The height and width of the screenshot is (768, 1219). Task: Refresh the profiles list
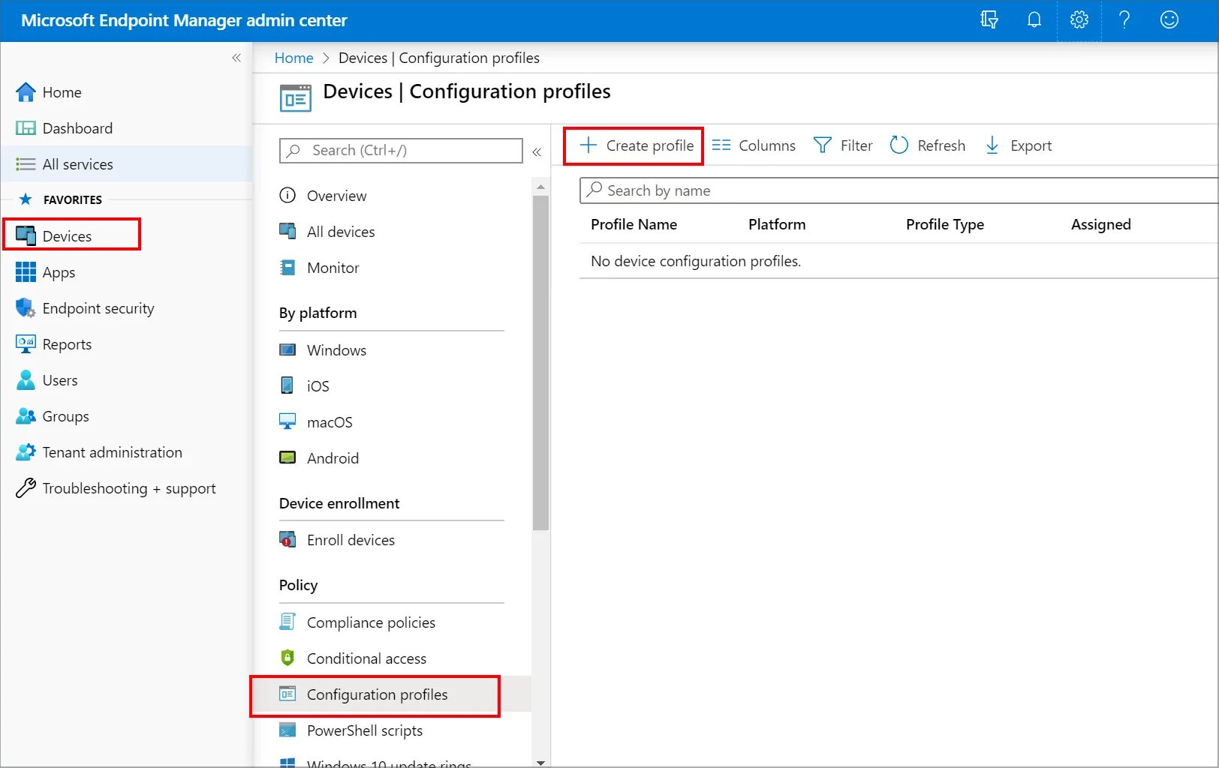pos(928,145)
